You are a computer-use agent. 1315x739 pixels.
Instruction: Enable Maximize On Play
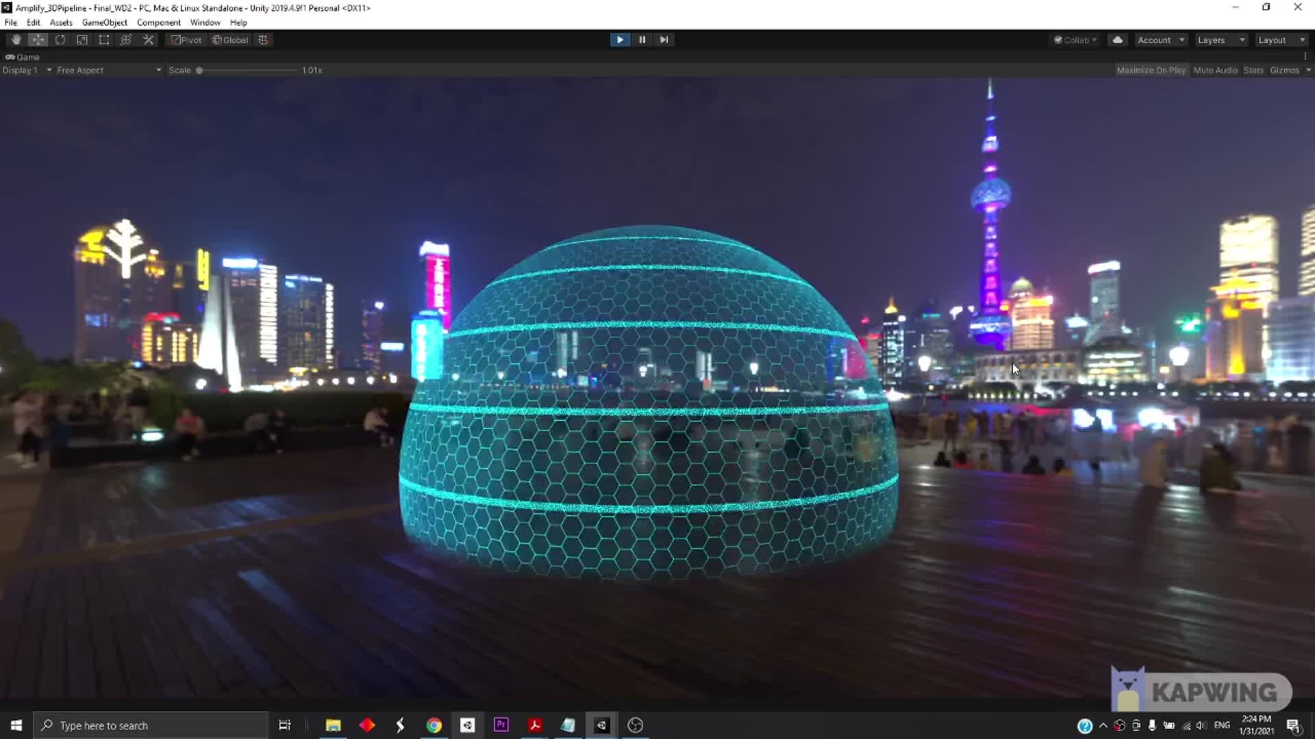click(x=1151, y=70)
